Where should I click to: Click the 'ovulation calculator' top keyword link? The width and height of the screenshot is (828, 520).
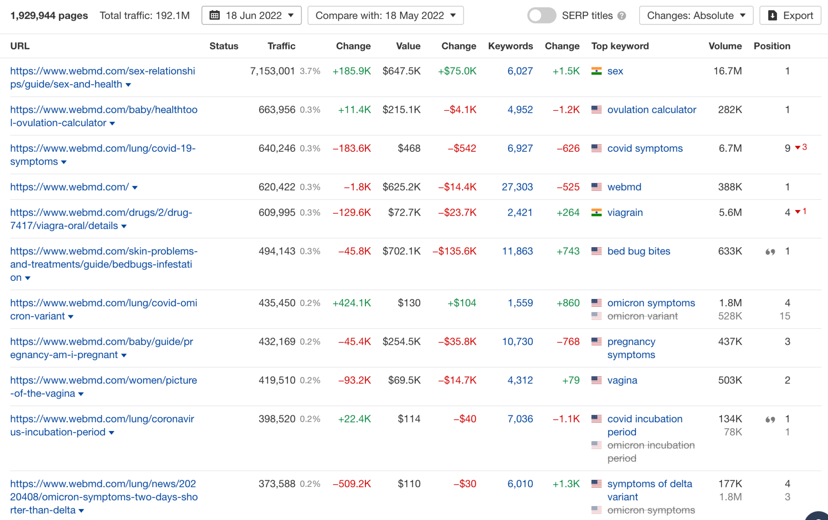652,110
